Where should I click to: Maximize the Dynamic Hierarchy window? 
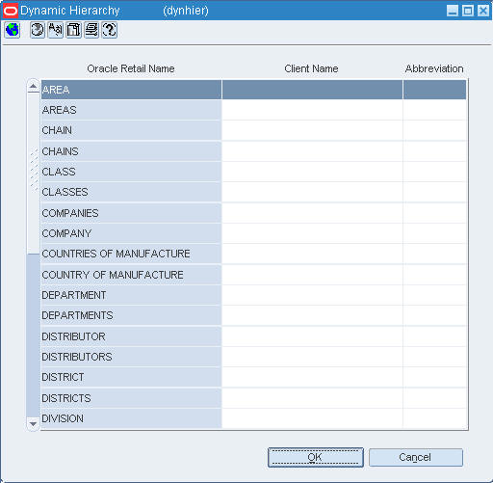click(x=468, y=11)
